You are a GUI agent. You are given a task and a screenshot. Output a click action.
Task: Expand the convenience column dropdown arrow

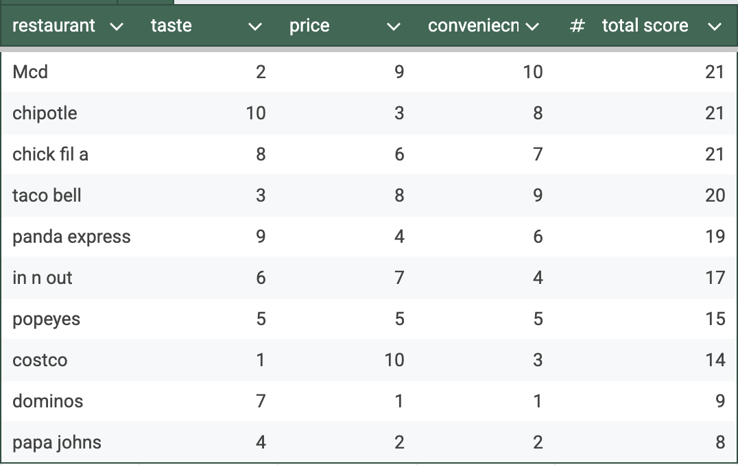click(532, 27)
